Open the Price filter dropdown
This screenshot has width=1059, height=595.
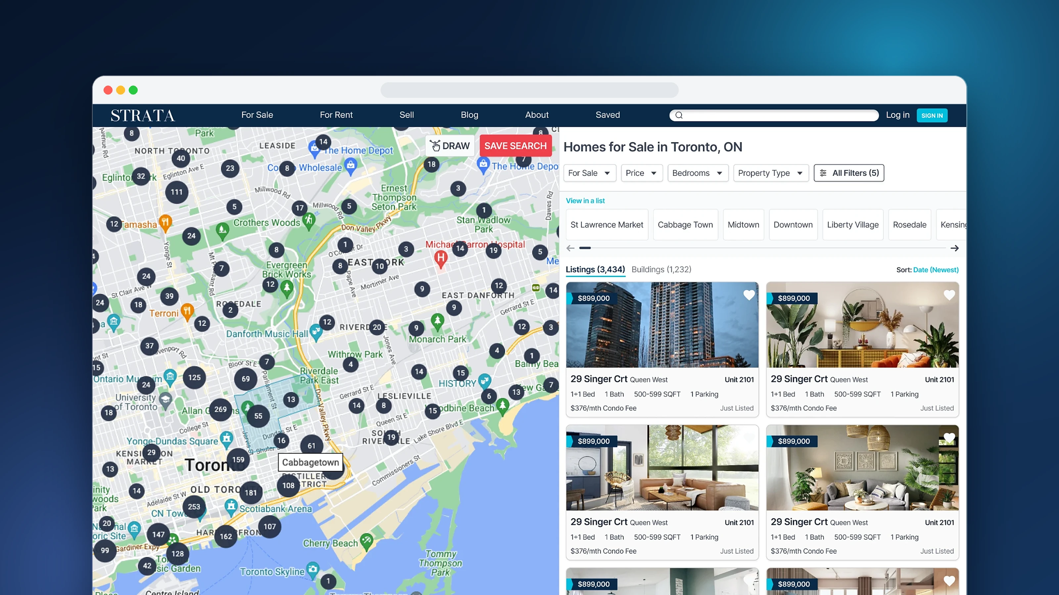pyautogui.click(x=641, y=173)
